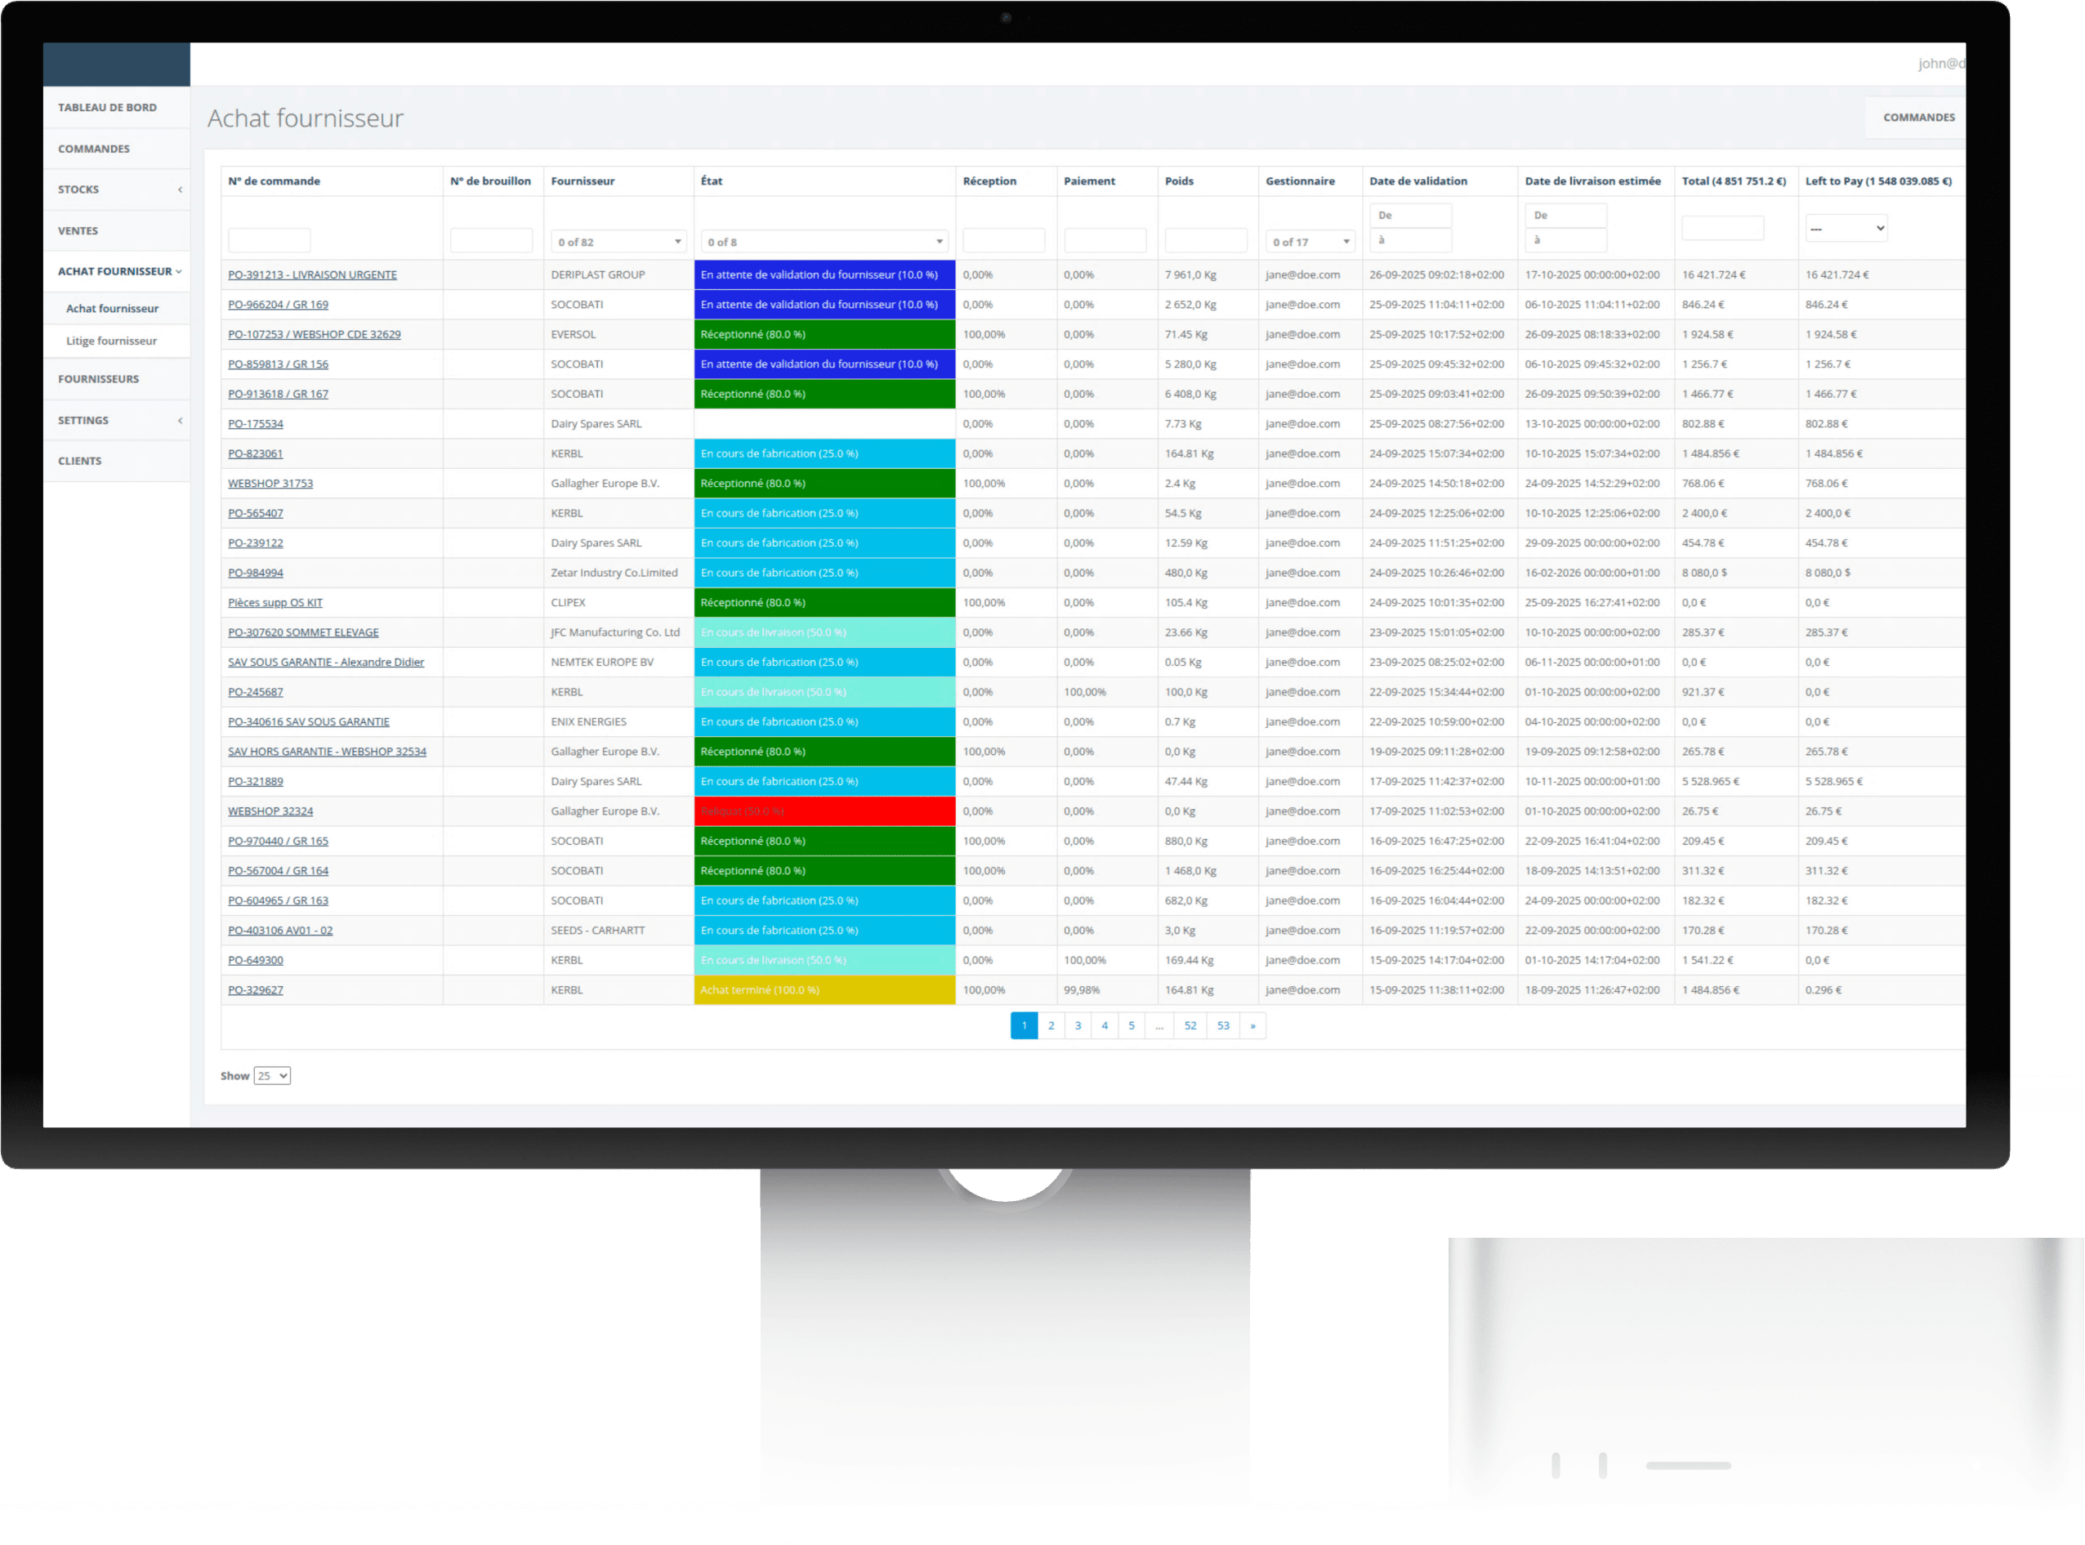Open the Fournisseurs menu item
Screen dimensions: 2085x1545
pos(98,380)
